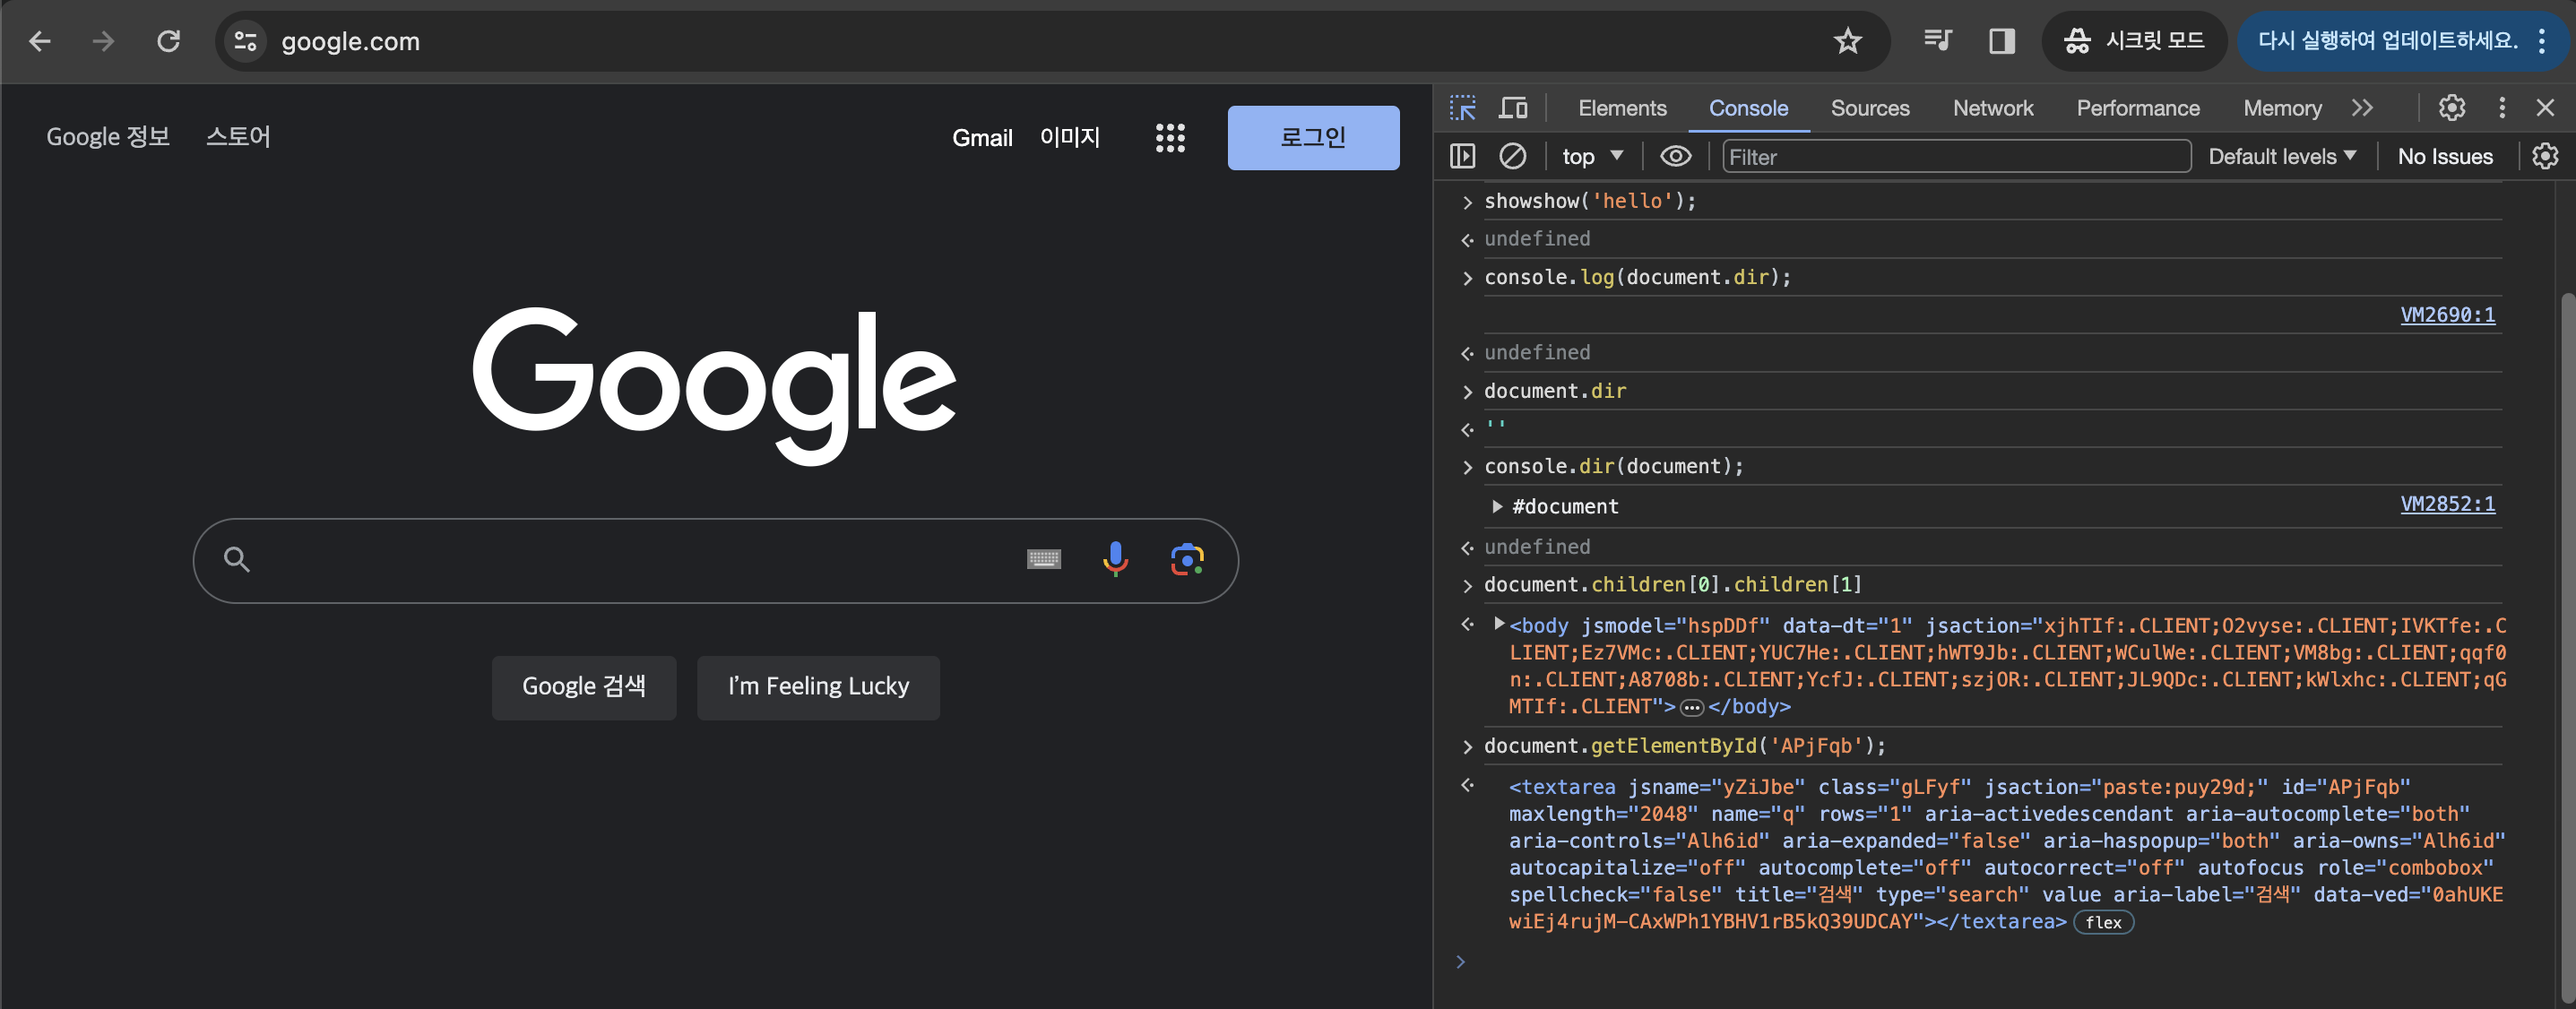Search by image with Google Lens icon
The width and height of the screenshot is (2576, 1009).
click(x=1187, y=559)
